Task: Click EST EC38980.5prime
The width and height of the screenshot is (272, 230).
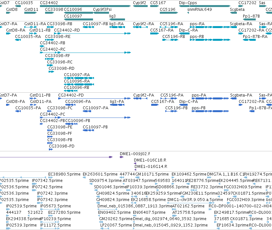Action: pos(50,177)
